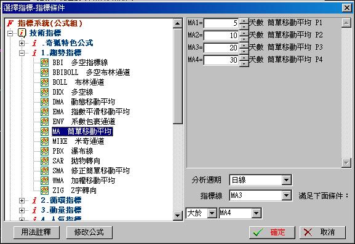The height and width of the screenshot is (244, 355).
Task: Decrease the MA2 days value
Action: [244, 39]
